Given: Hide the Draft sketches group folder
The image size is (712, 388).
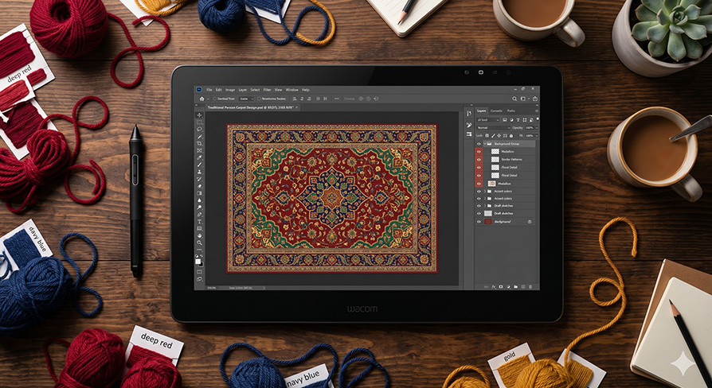Looking at the screenshot, I should pyautogui.click(x=479, y=206).
